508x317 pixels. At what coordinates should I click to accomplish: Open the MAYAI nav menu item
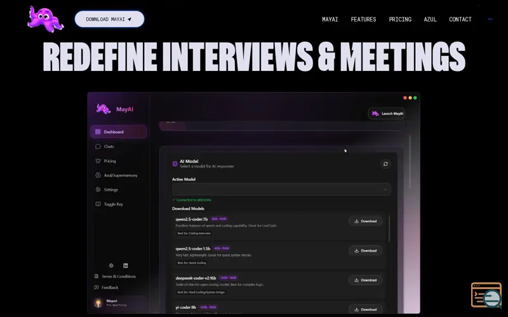click(330, 20)
